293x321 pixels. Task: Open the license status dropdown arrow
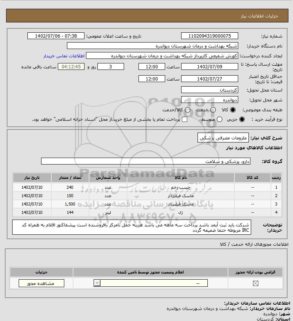tap(97, 283)
